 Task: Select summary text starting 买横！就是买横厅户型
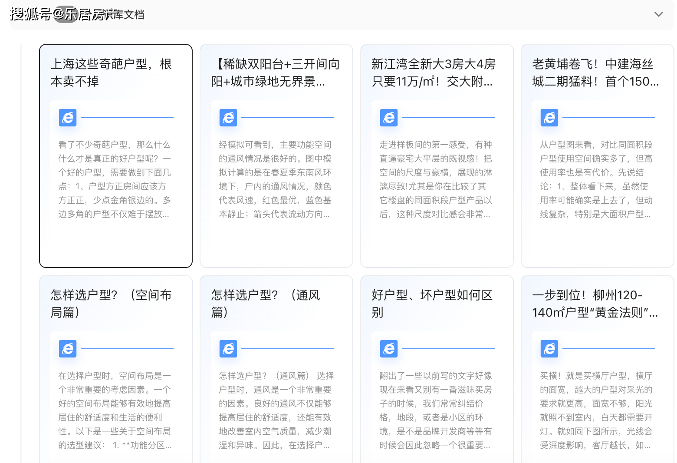pyautogui.click(x=596, y=410)
